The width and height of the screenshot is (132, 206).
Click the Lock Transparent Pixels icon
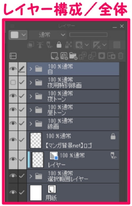coord(69,45)
